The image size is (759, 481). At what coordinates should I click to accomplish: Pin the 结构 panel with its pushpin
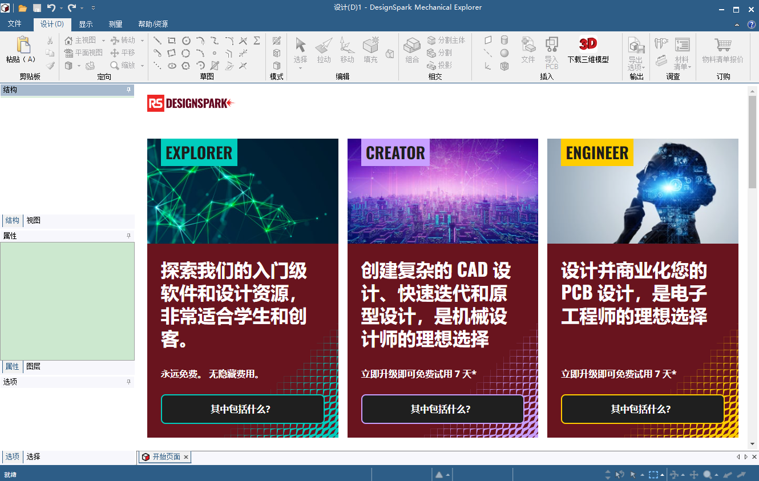coord(128,90)
